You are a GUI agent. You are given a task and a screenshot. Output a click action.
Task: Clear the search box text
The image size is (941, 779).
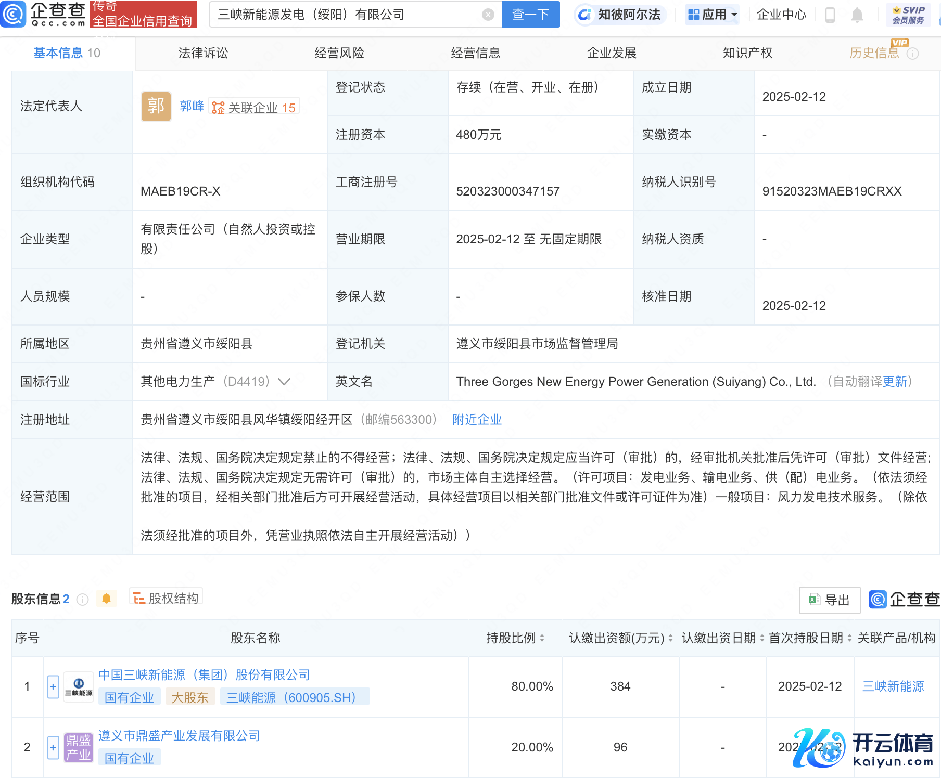(488, 15)
